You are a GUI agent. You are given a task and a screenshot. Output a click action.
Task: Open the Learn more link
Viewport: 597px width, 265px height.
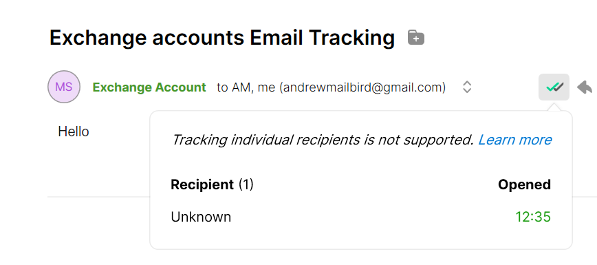[x=514, y=140]
